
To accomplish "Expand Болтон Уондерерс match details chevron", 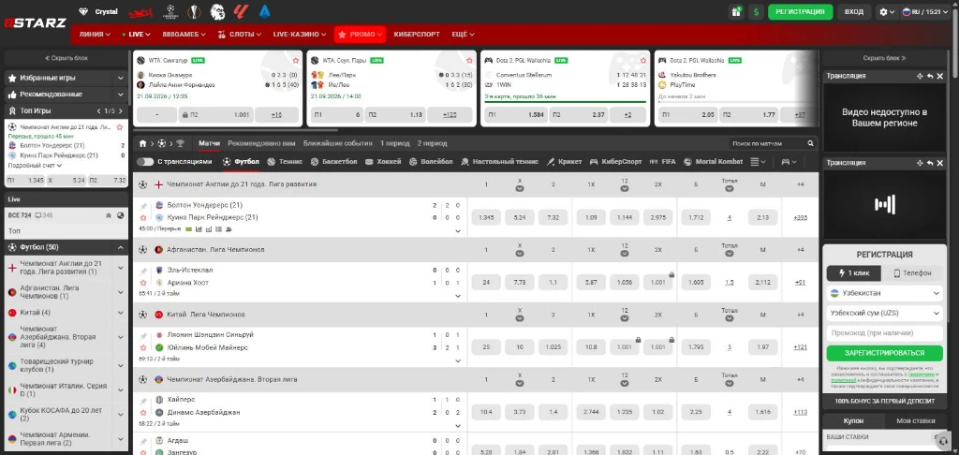I will coord(457,231).
